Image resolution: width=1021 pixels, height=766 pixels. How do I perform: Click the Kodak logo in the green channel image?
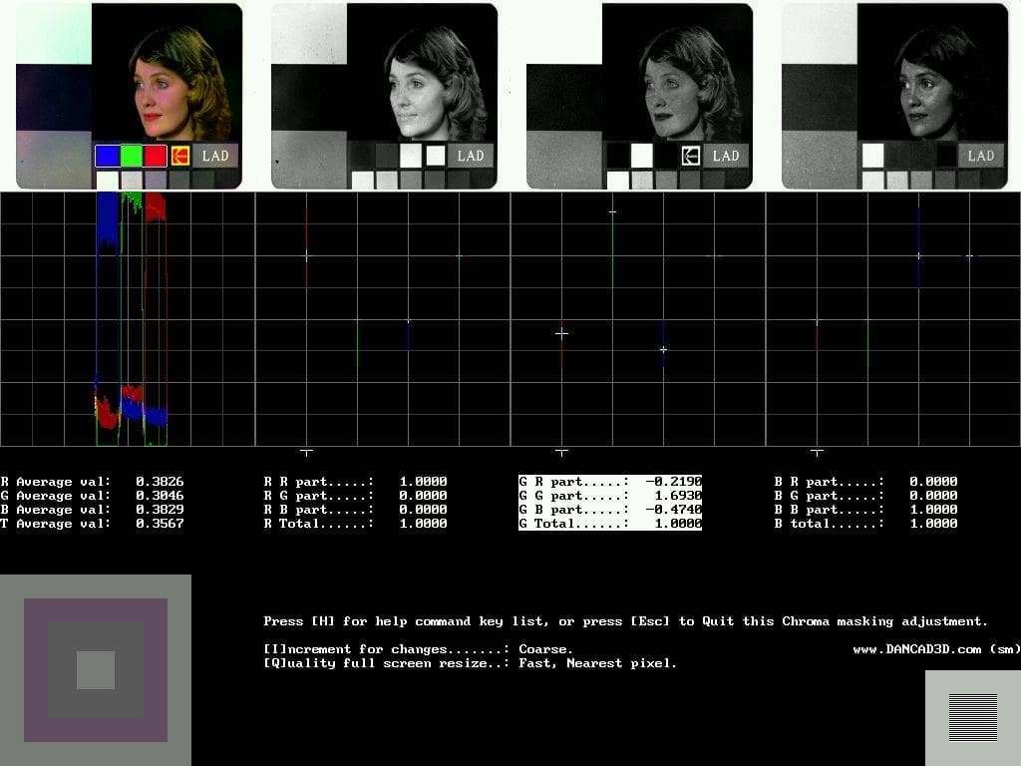click(x=690, y=156)
